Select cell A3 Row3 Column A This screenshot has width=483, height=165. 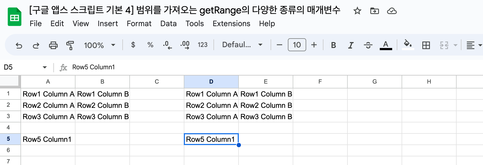(48, 116)
